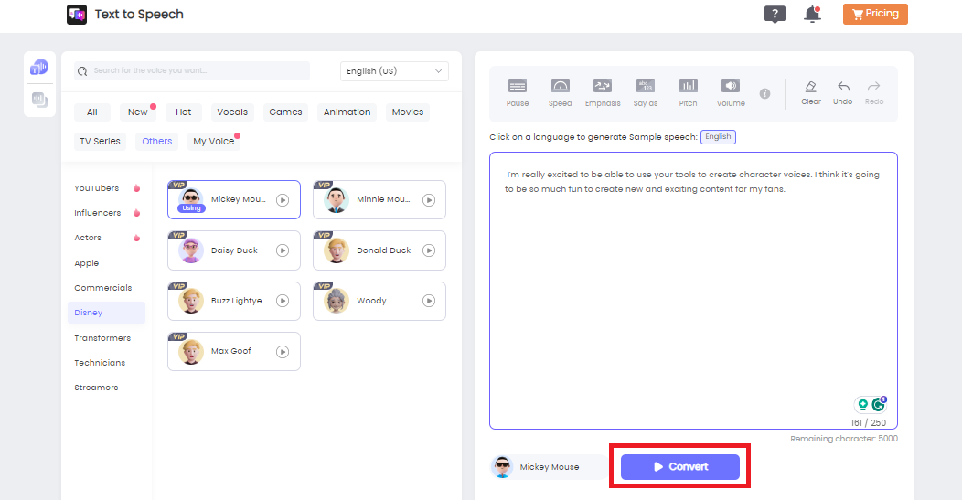Click inside the speech text area
This screenshot has height=500, width=962.
click(693, 290)
